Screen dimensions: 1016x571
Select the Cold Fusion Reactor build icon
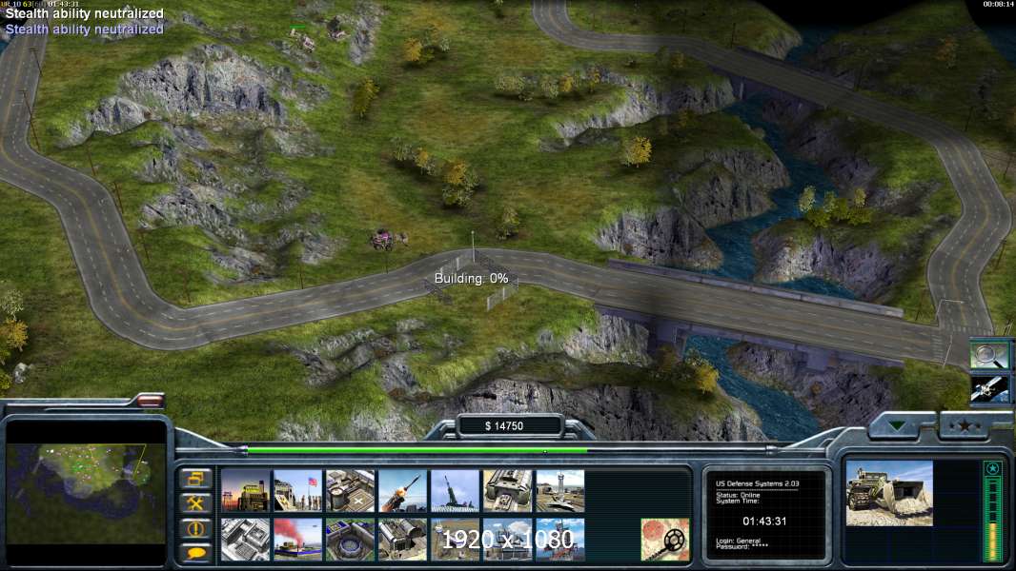tap(246, 491)
